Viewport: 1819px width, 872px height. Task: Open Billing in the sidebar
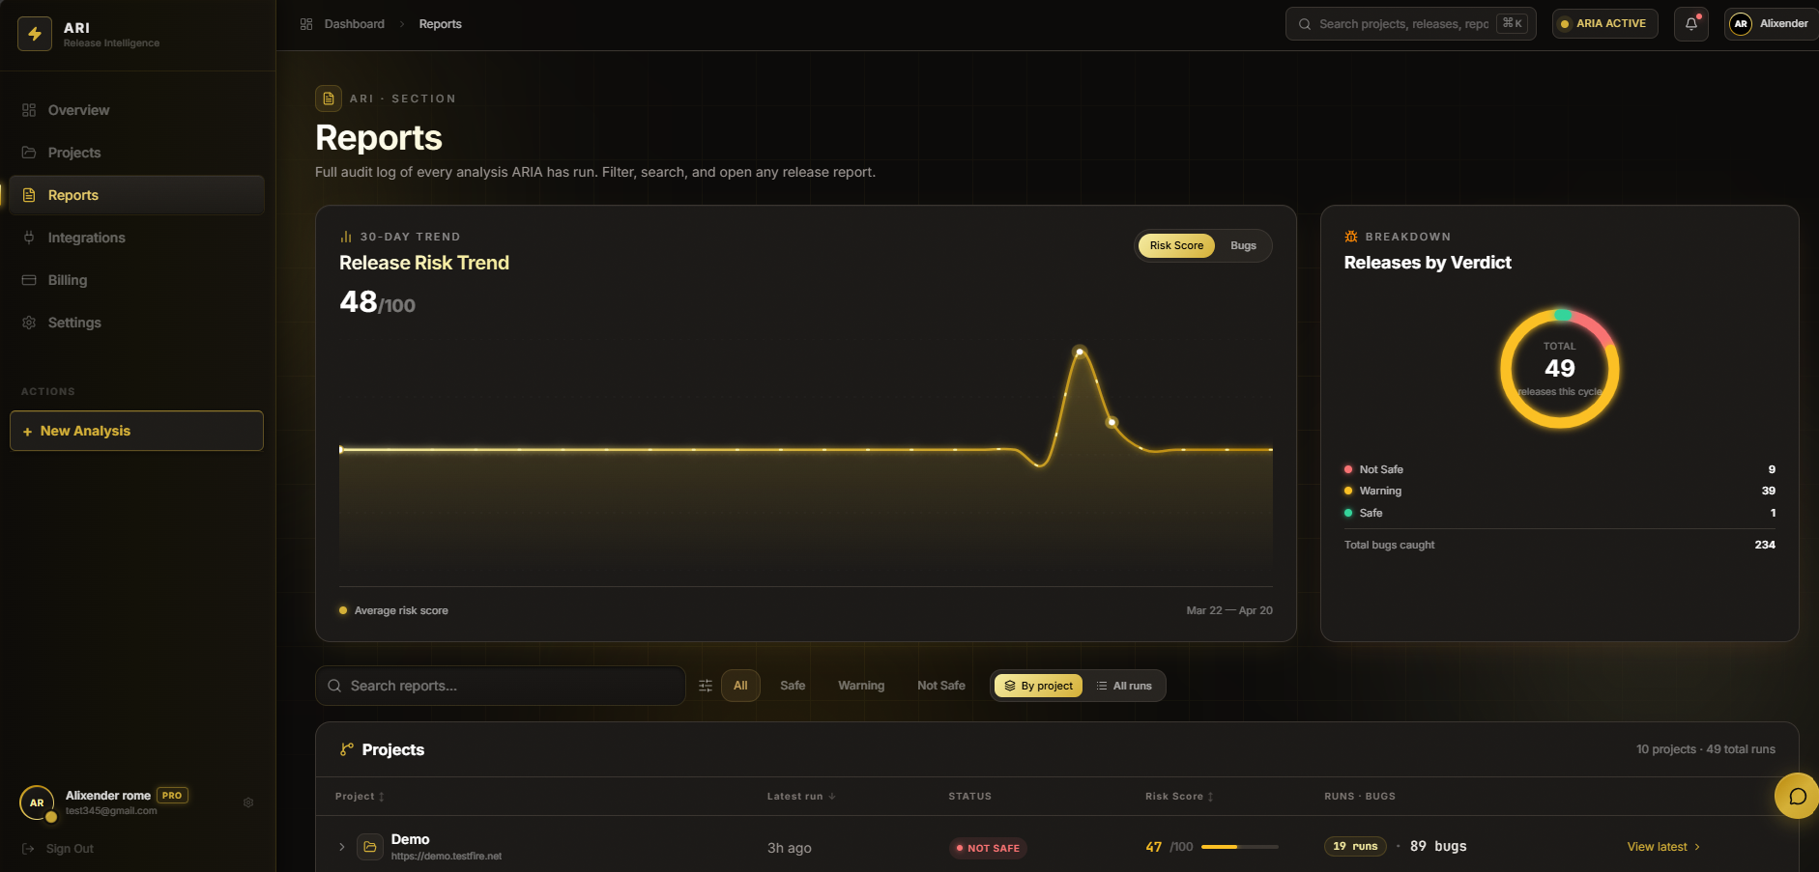(x=136, y=280)
